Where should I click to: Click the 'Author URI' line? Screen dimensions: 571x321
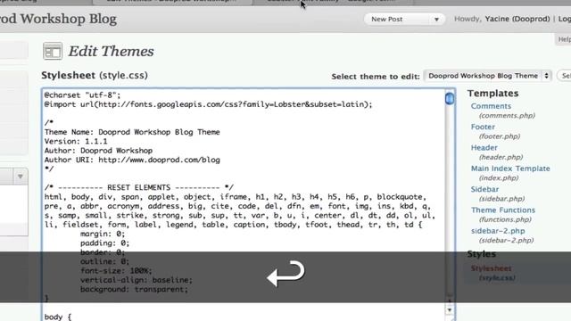(x=132, y=160)
